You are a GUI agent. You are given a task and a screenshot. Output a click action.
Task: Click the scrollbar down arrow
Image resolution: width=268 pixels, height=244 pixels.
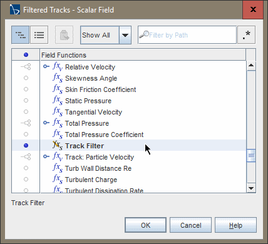point(251,188)
